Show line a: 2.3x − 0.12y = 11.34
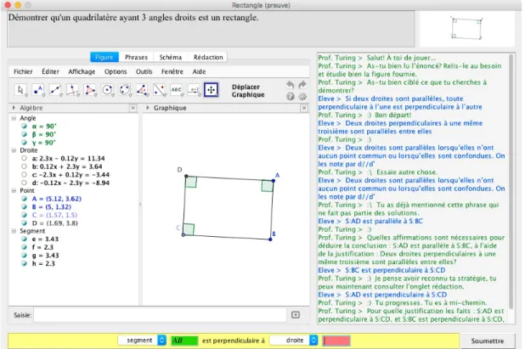 24,158
